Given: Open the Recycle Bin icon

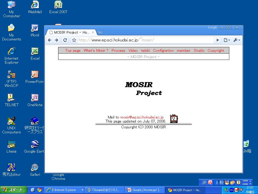Looking at the screenshot, I should click(x=247, y=147).
